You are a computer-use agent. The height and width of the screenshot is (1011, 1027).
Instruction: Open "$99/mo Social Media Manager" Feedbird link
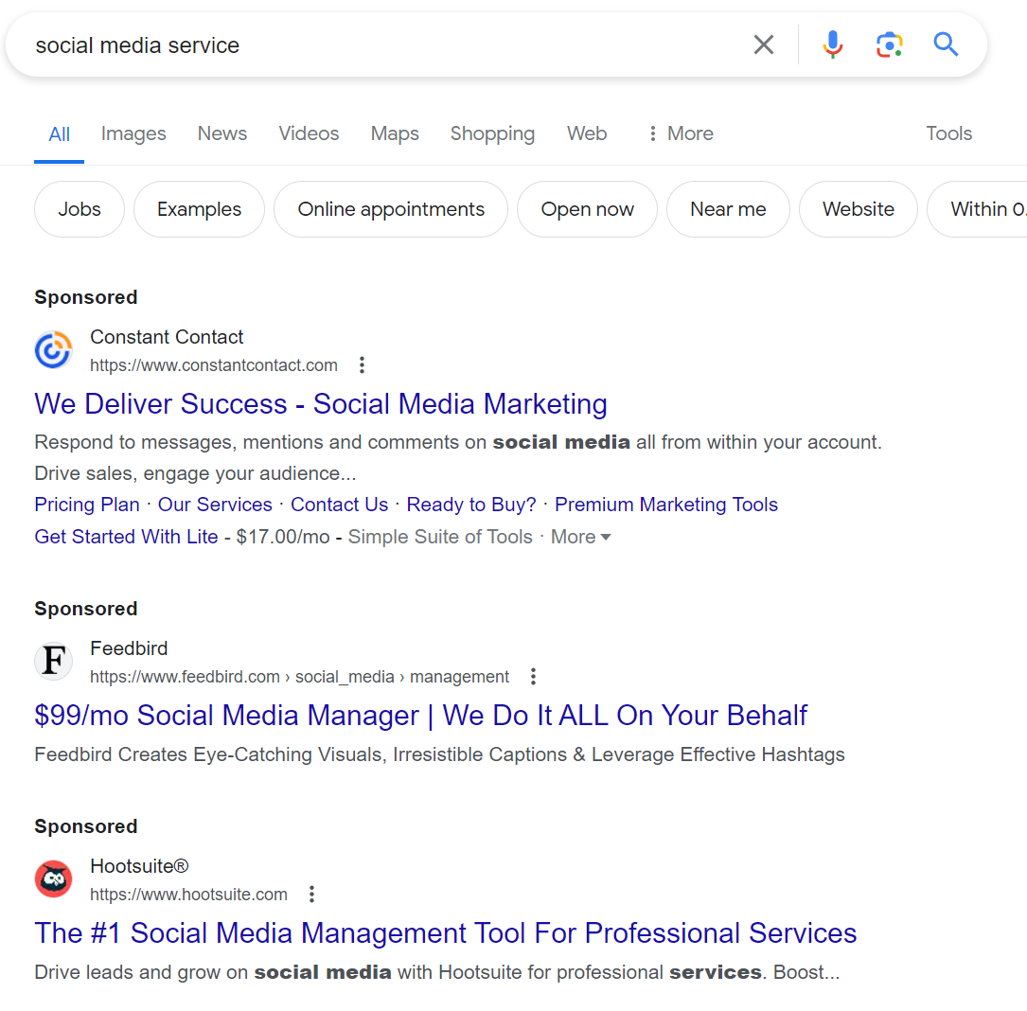[420, 716]
